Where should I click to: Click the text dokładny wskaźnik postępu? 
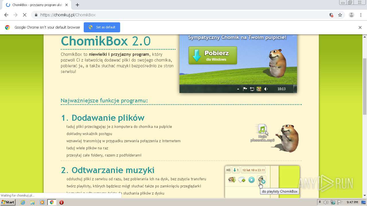[x=89, y=134]
